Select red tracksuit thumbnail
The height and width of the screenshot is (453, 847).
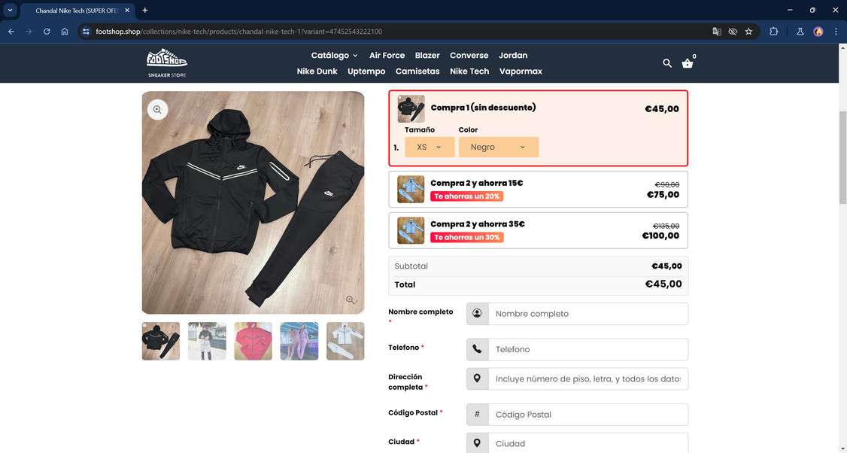coord(253,341)
